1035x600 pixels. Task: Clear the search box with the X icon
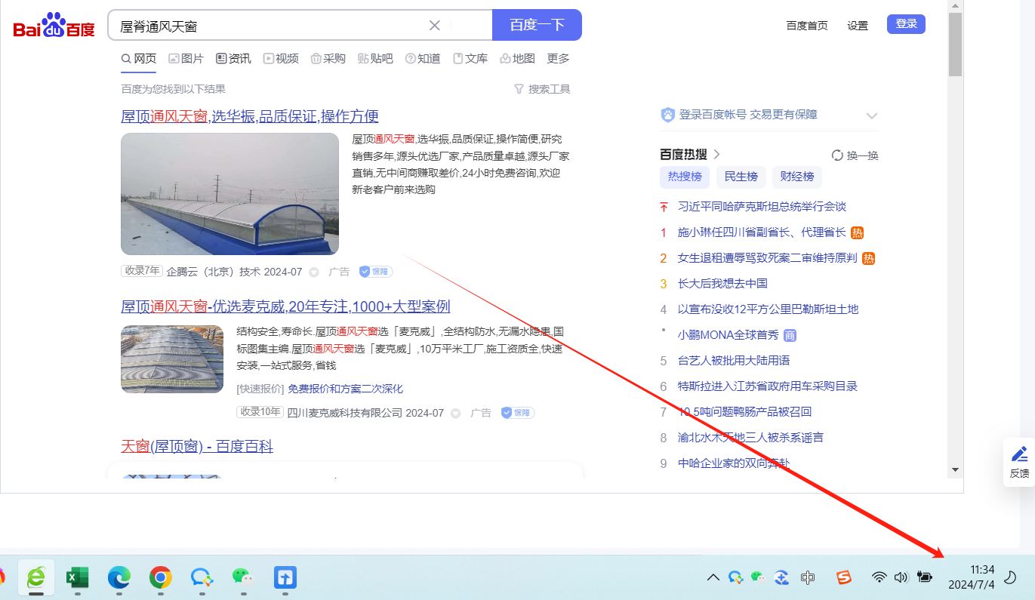(435, 26)
